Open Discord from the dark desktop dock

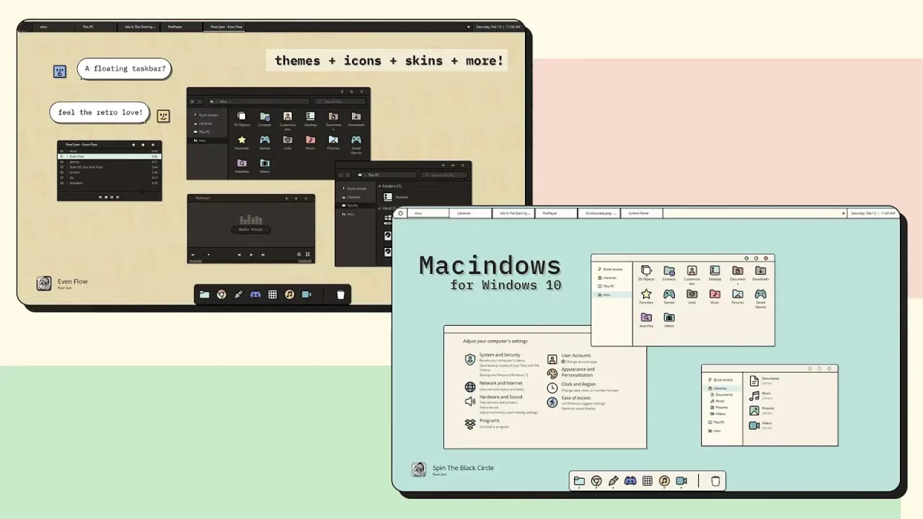(x=255, y=295)
